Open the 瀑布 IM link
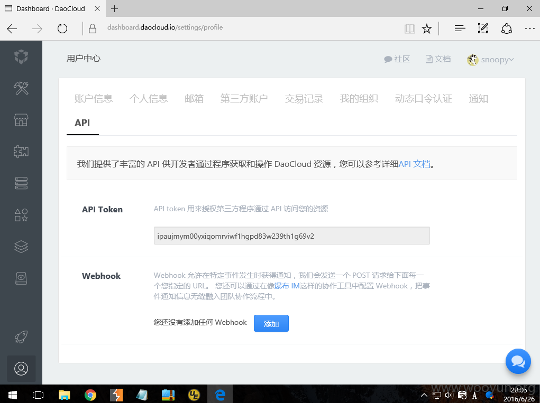The height and width of the screenshot is (403, 540). (287, 286)
